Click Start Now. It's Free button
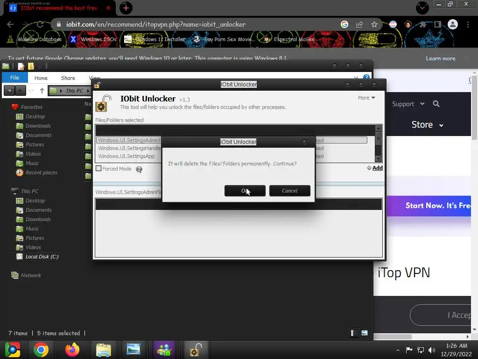 429,206
